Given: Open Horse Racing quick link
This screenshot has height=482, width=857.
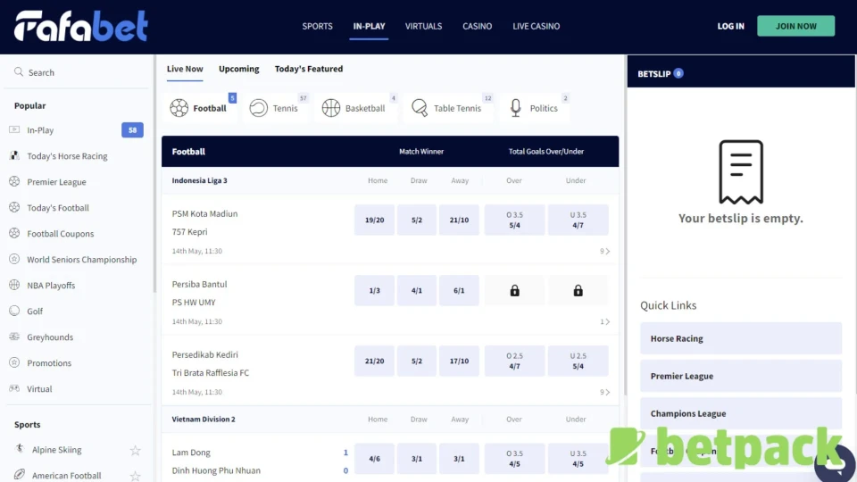Looking at the screenshot, I should [x=741, y=338].
